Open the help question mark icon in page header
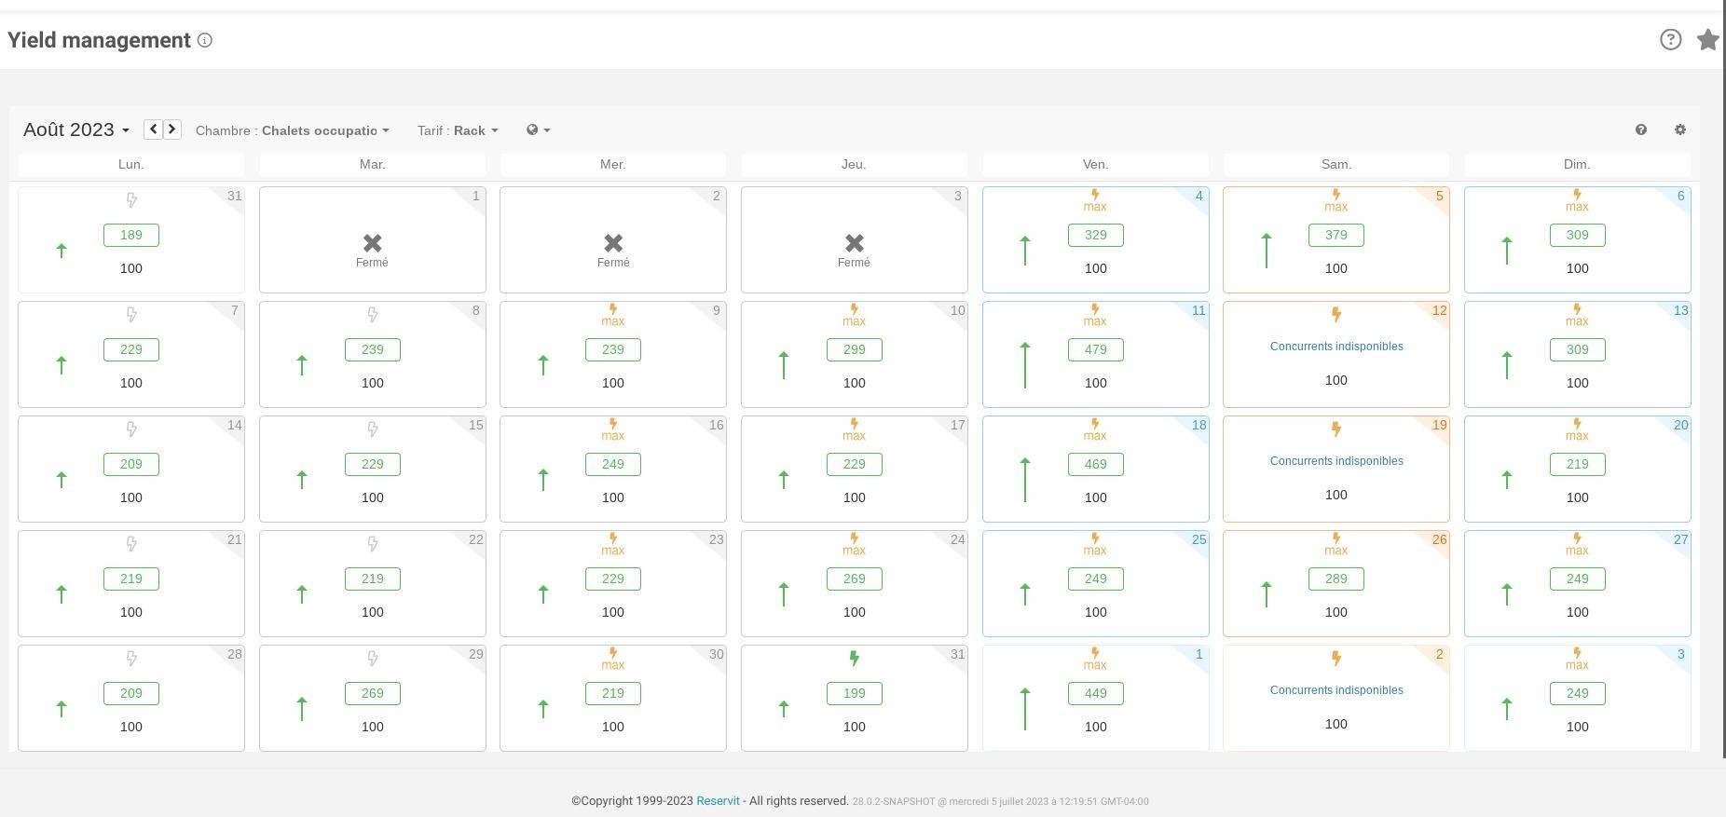 [x=1670, y=39]
